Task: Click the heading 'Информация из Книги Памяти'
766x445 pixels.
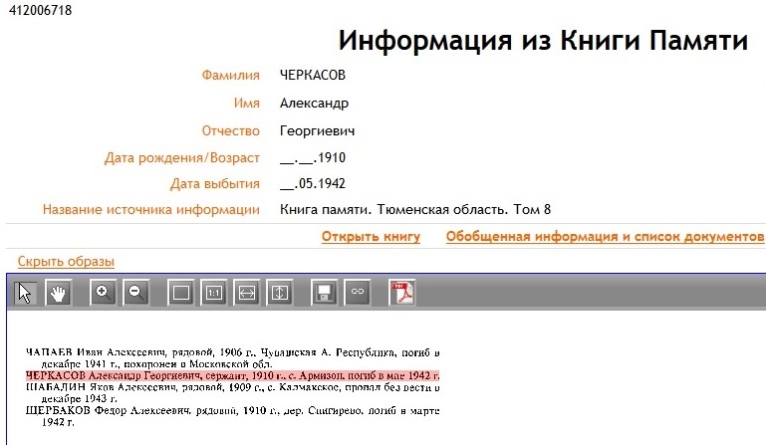Action: (x=543, y=41)
